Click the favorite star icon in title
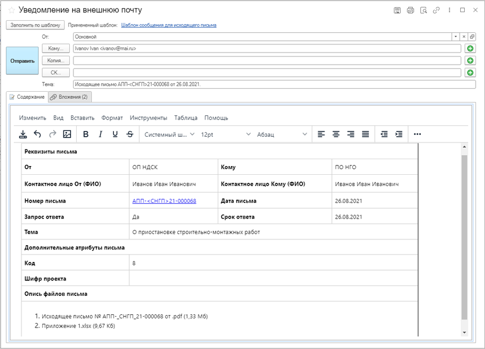The height and width of the screenshot is (349, 485). click(12, 10)
